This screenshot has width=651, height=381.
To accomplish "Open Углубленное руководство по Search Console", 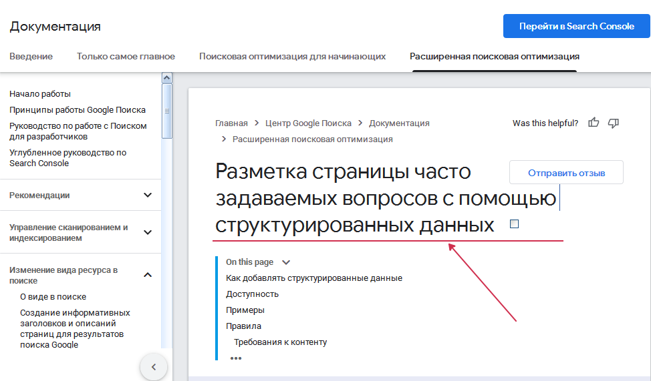I will click(x=68, y=158).
